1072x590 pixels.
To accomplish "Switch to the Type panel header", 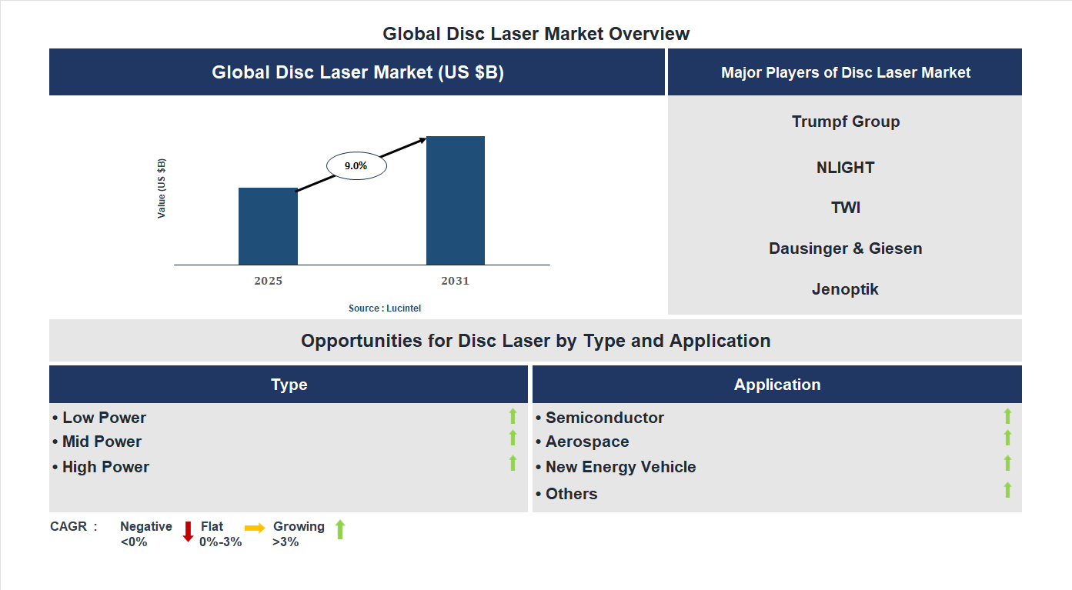I will [289, 384].
